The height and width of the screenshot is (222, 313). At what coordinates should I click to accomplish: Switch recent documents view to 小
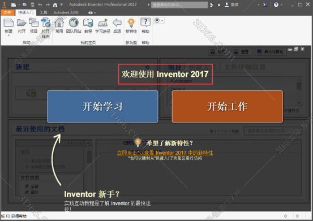click(226, 131)
